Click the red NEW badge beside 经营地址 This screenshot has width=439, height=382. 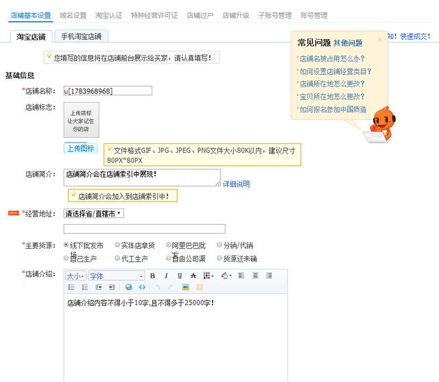tap(14, 213)
